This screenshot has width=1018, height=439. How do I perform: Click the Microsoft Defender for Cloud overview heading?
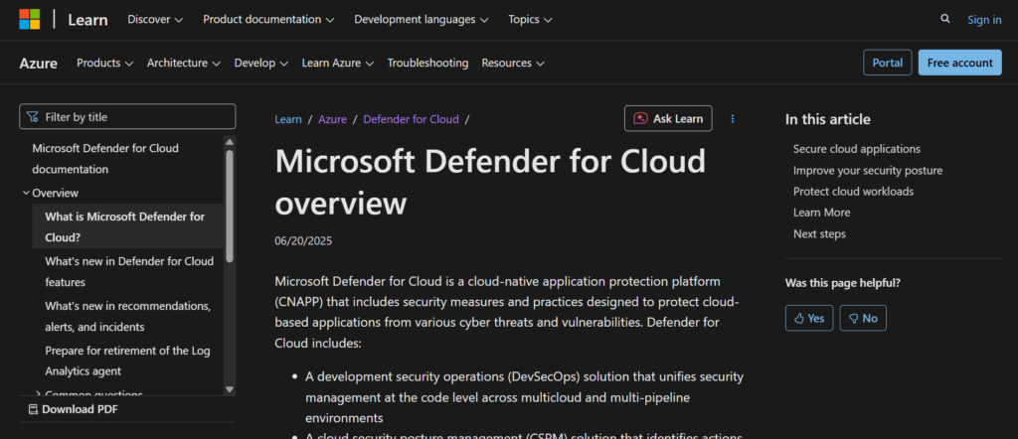point(490,182)
